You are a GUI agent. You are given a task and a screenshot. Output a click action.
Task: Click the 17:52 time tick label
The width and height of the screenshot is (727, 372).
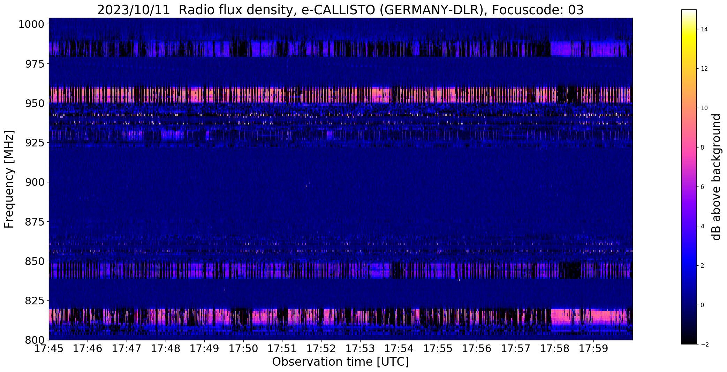[x=321, y=349]
